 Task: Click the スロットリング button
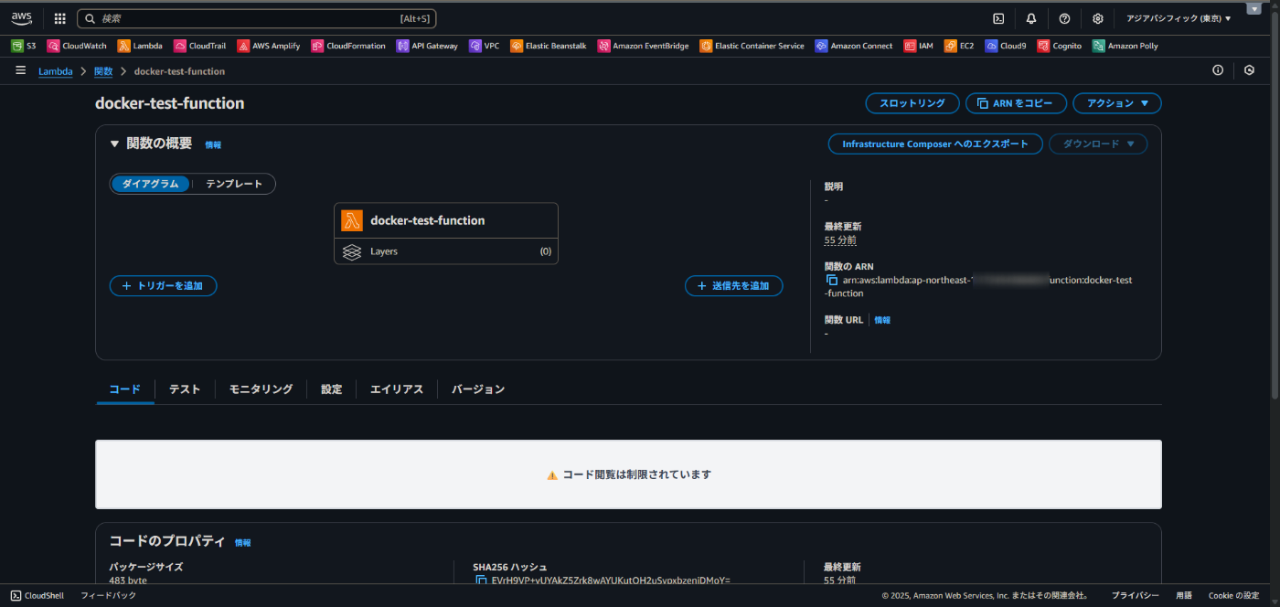[912, 103]
